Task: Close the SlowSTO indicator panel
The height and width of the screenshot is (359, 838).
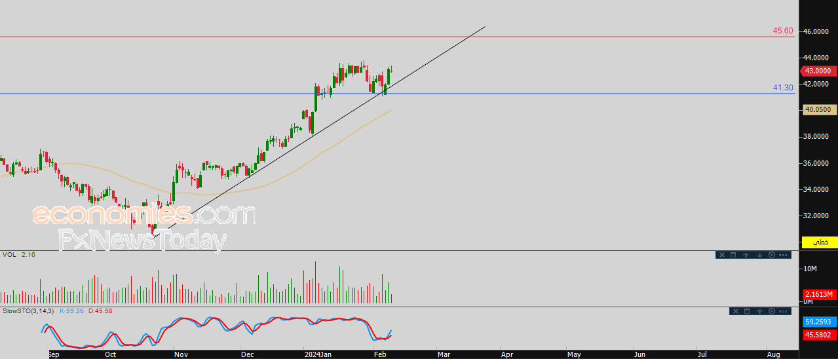Action: 736,311
